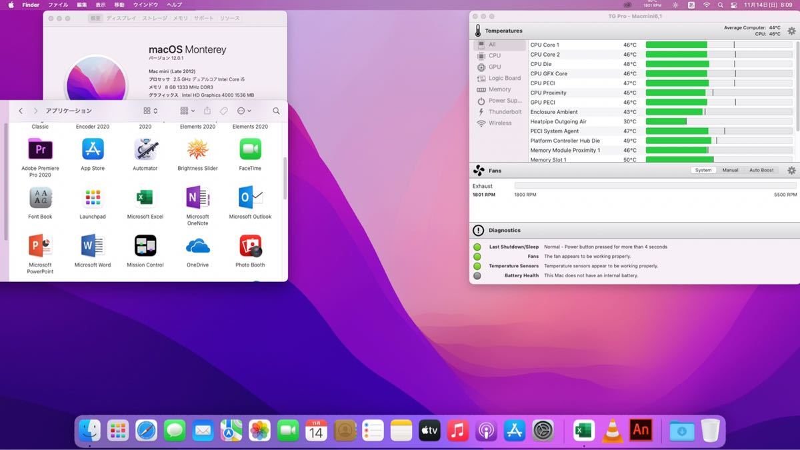The width and height of the screenshot is (800, 450).
Task: Click the Fans section settings gear
Action: point(791,171)
